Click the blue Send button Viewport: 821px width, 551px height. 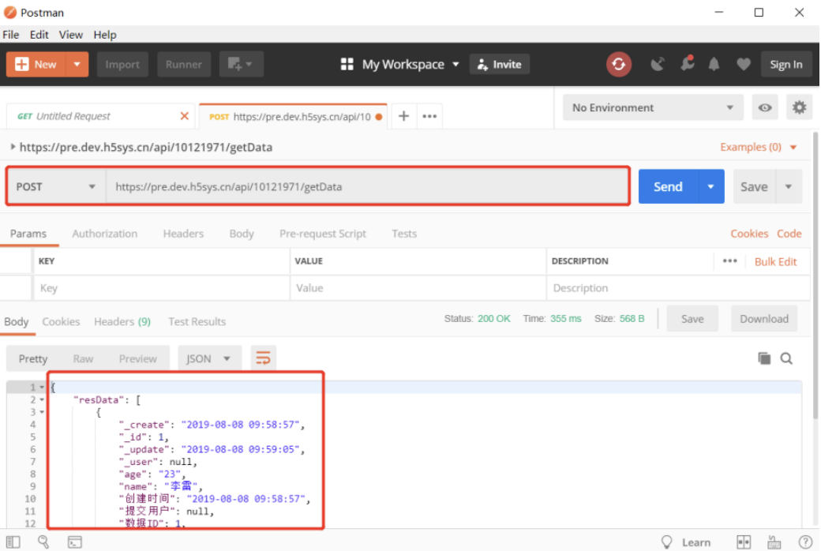tap(668, 186)
